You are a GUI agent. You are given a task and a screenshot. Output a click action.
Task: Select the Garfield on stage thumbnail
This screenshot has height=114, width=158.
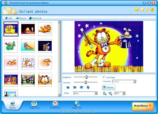point(11,80)
